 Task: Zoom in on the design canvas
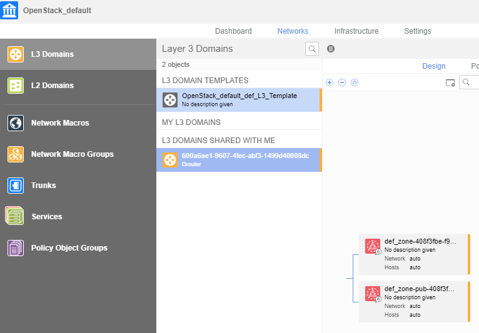pyautogui.click(x=330, y=82)
